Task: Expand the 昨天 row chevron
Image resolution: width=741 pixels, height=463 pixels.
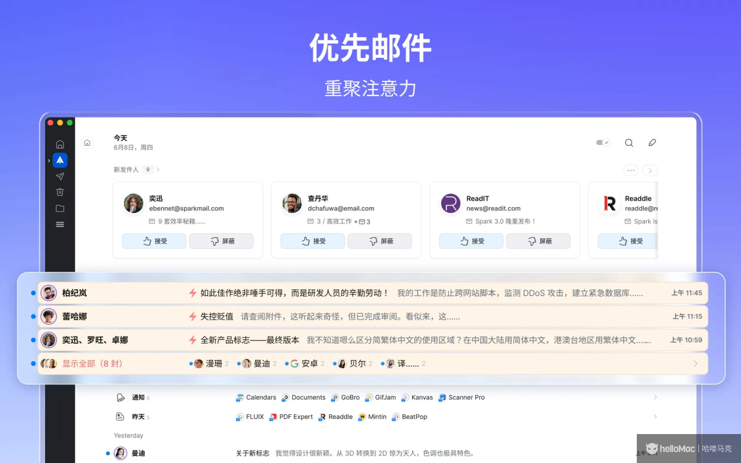Action: [x=655, y=416]
